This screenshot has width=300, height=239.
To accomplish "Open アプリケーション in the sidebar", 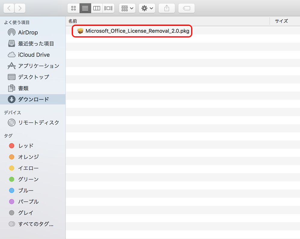I will click(x=33, y=66).
